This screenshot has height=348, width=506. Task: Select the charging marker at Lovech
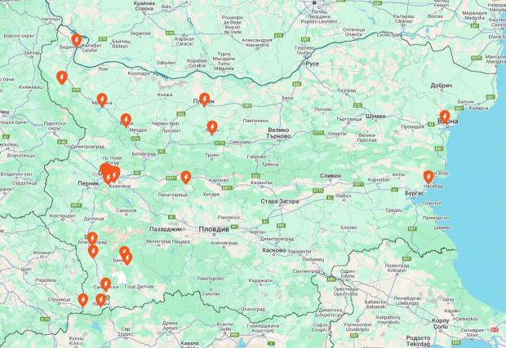pos(212,127)
